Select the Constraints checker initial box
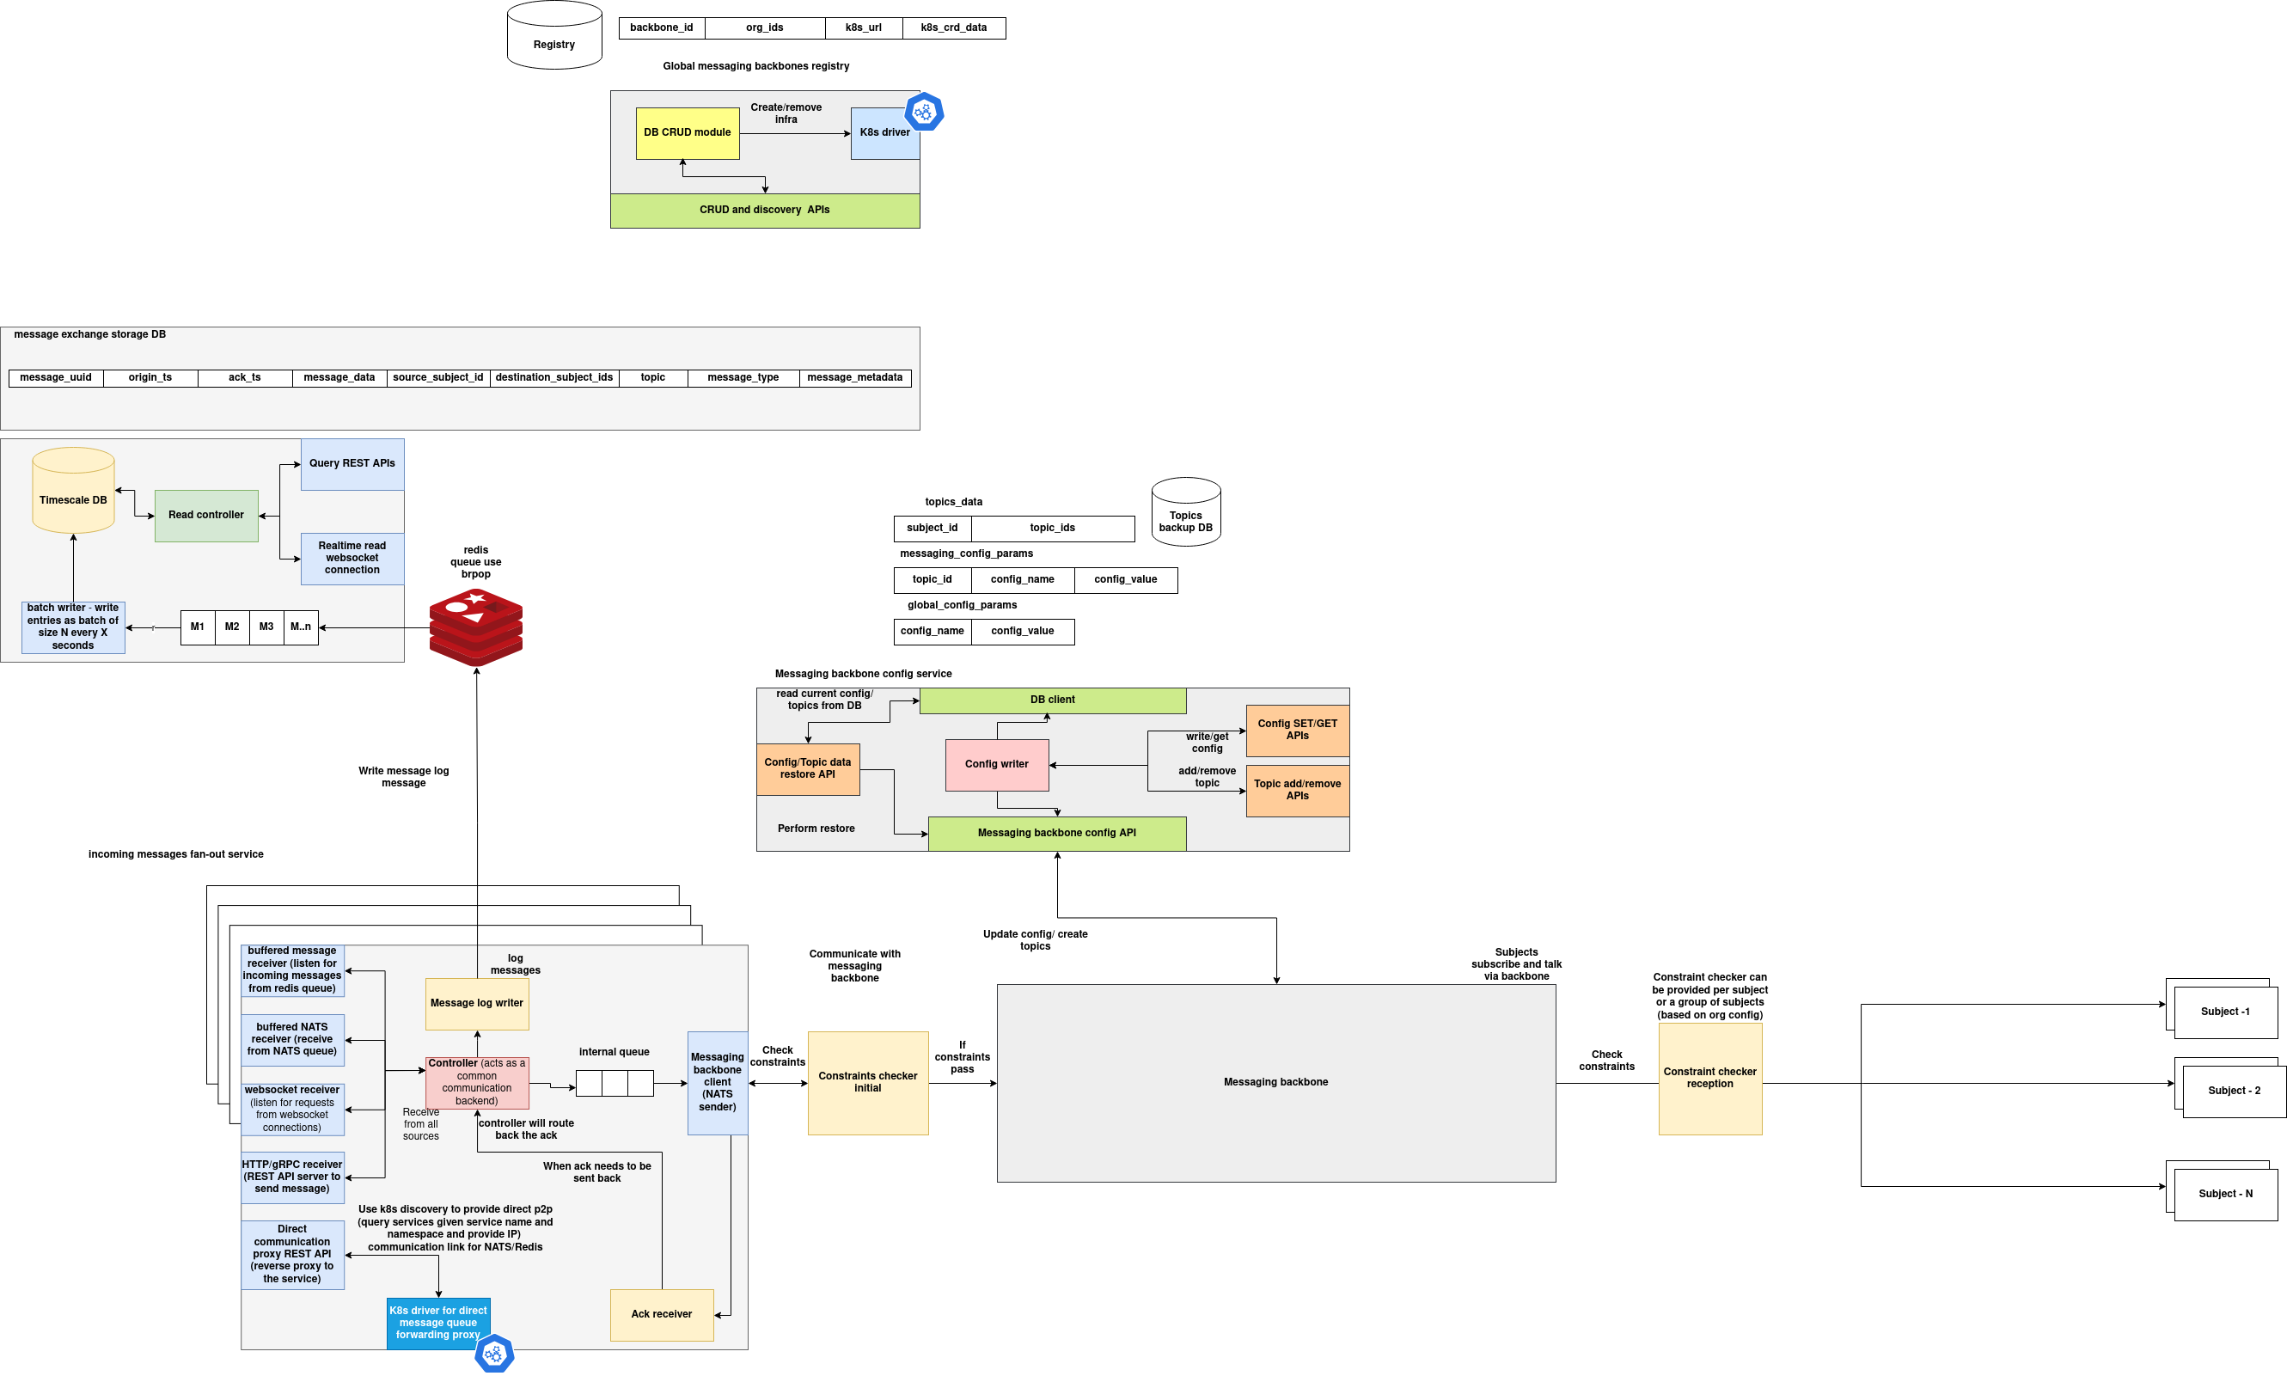This screenshot has height=1376, width=2287. pyautogui.click(x=868, y=1083)
